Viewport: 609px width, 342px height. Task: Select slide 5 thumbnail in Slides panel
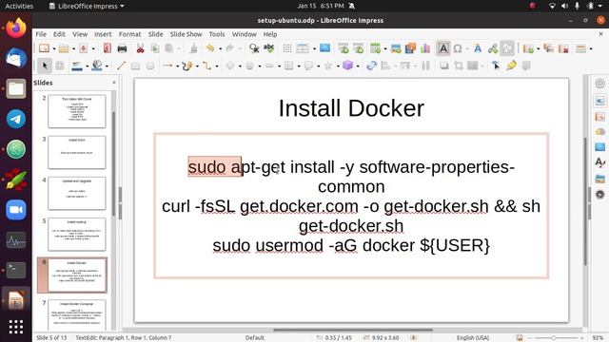[x=76, y=235]
